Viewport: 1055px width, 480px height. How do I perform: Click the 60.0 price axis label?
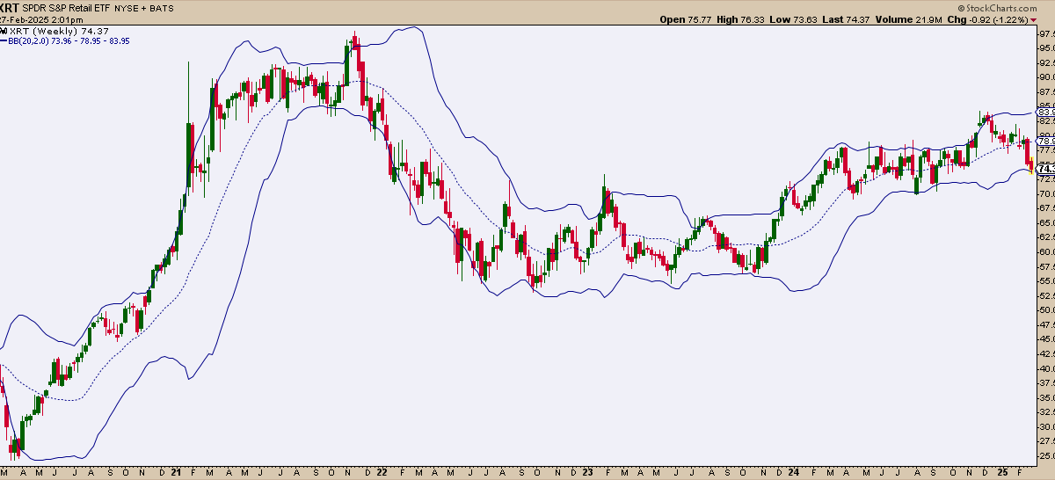point(1046,251)
